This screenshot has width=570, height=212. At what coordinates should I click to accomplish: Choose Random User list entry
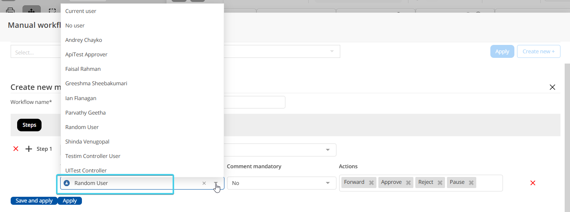(142, 127)
